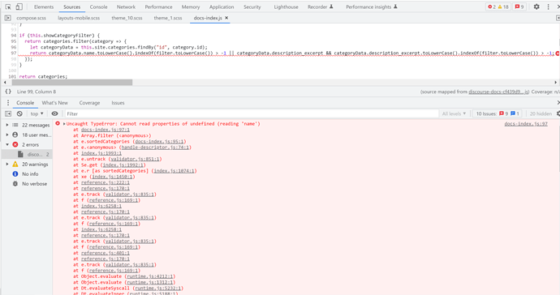Viewport: 560px width, 295px height.
Task: Select the No info sidebar filter
Action: 30,174
